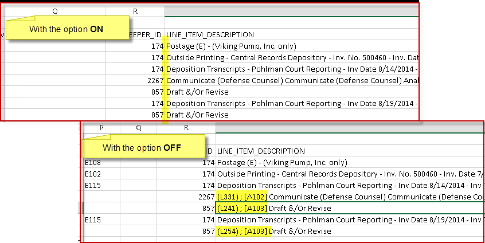Select top LINE_ITEM_DESCRIPTION header cell
Image resolution: width=485 pixels, height=243 pixels.
[292, 34]
